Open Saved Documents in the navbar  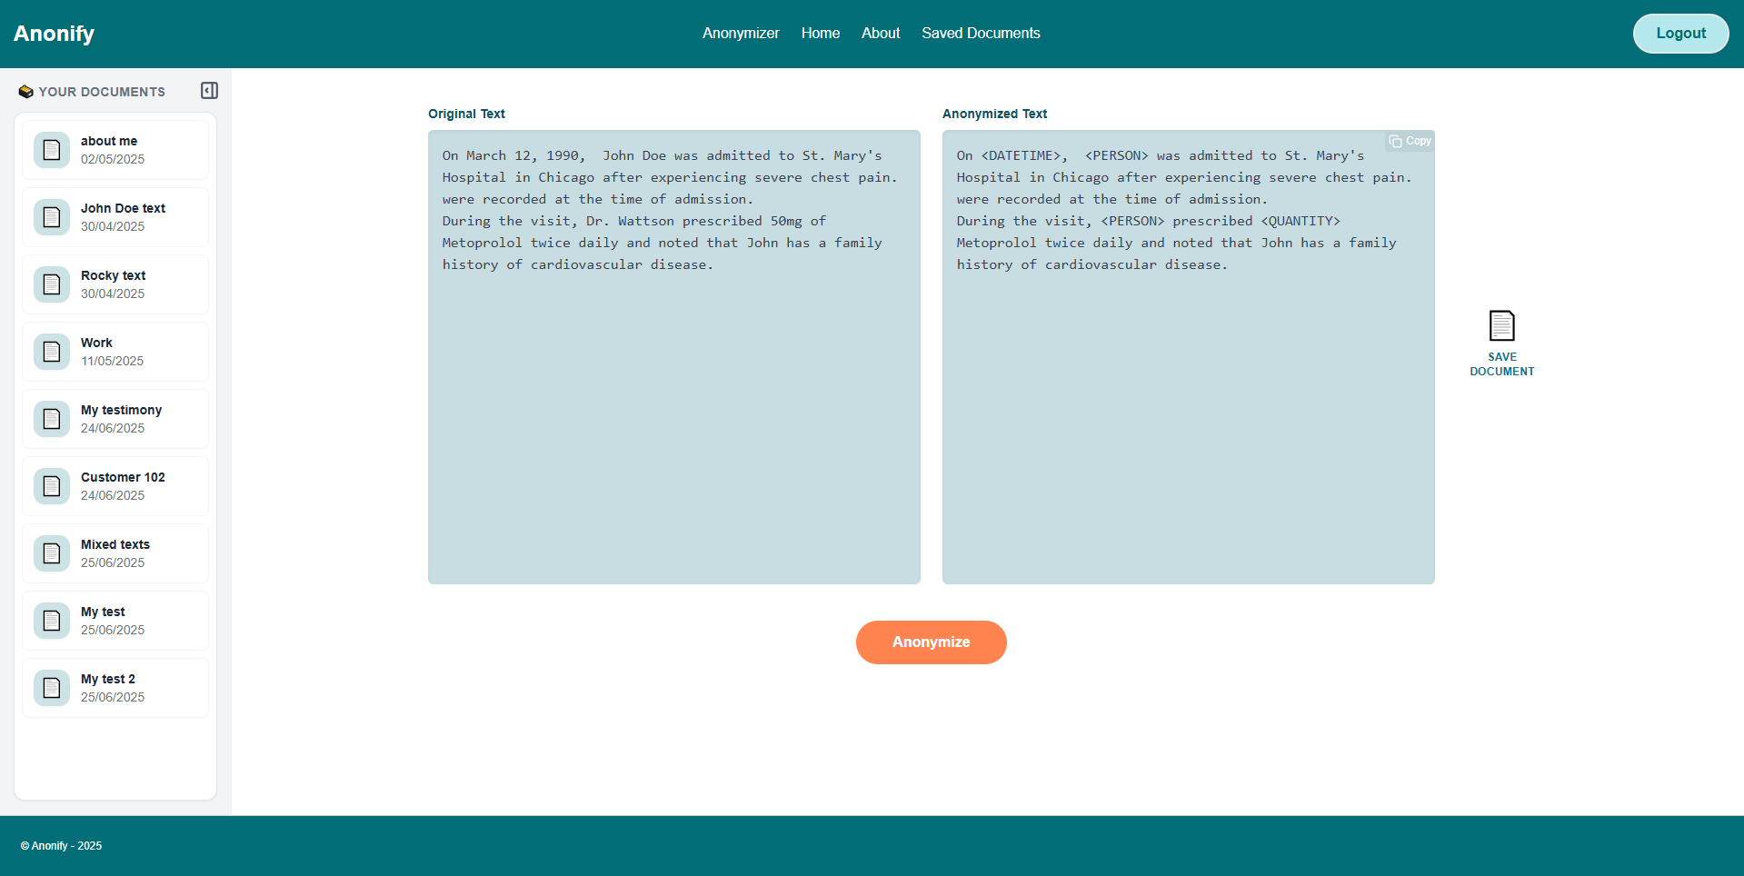[981, 33]
